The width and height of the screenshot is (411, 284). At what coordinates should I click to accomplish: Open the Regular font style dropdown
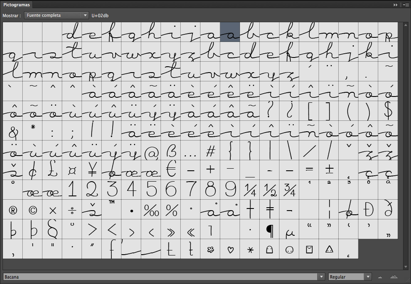click(x=350, y=277)
